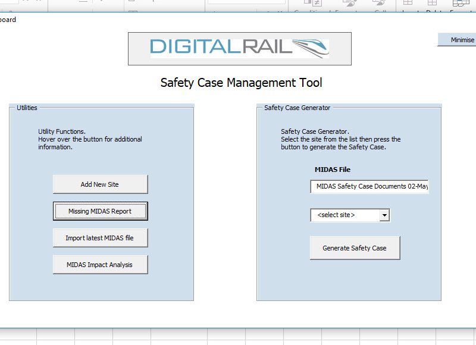Click the Minimise button
The image size is (476, 345).
pos(458,40)
